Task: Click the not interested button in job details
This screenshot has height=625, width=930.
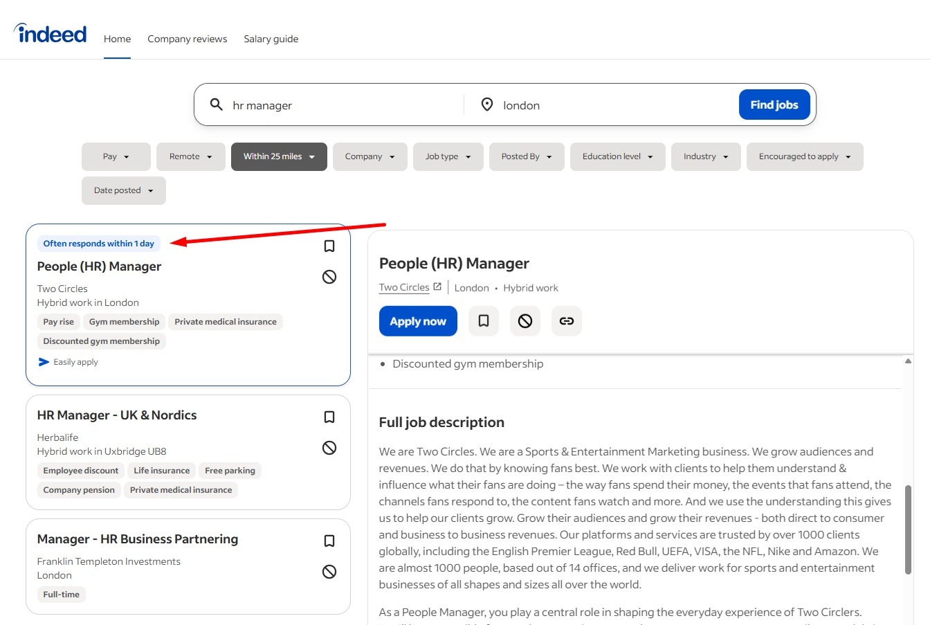Action: [525, 321]
